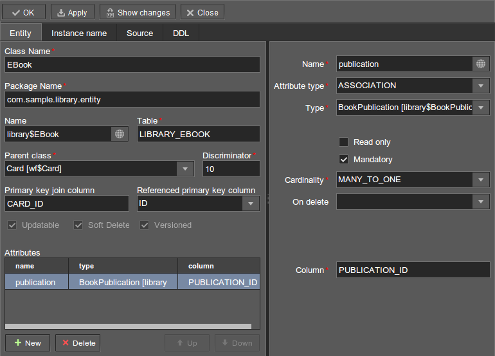Switch to the Entity tab
This screenshot has width=495, height=356.
[21, 33]
